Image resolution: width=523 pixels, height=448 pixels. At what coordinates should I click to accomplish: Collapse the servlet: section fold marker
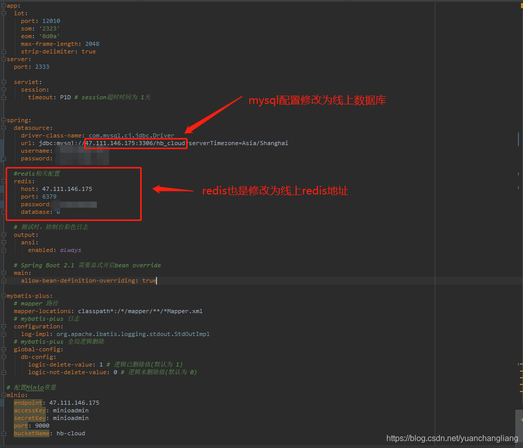click(x=4, y=82)
